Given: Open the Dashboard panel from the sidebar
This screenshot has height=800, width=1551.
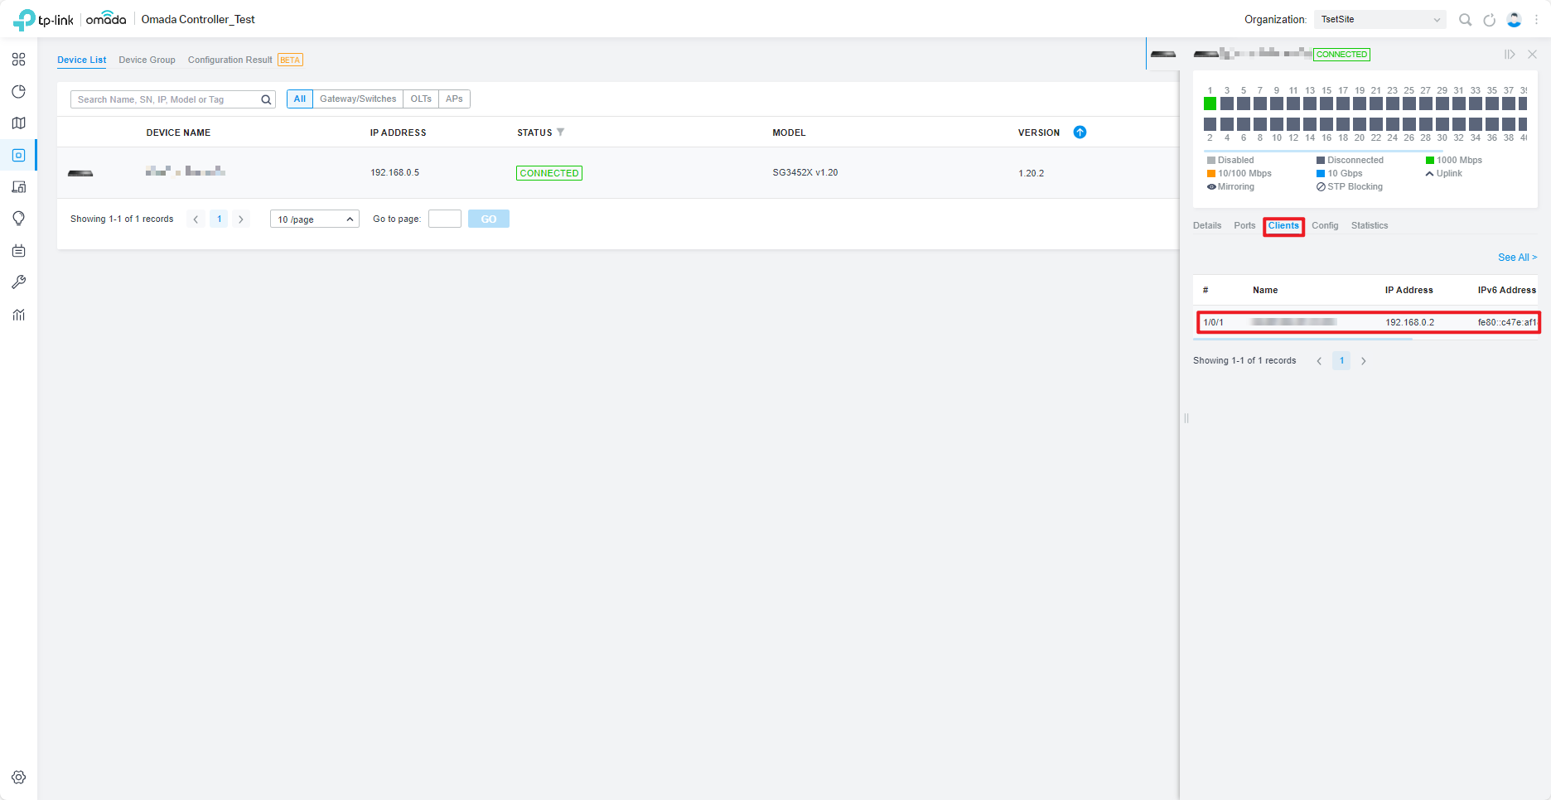Looking at the screenshot, I should point(18,59).
